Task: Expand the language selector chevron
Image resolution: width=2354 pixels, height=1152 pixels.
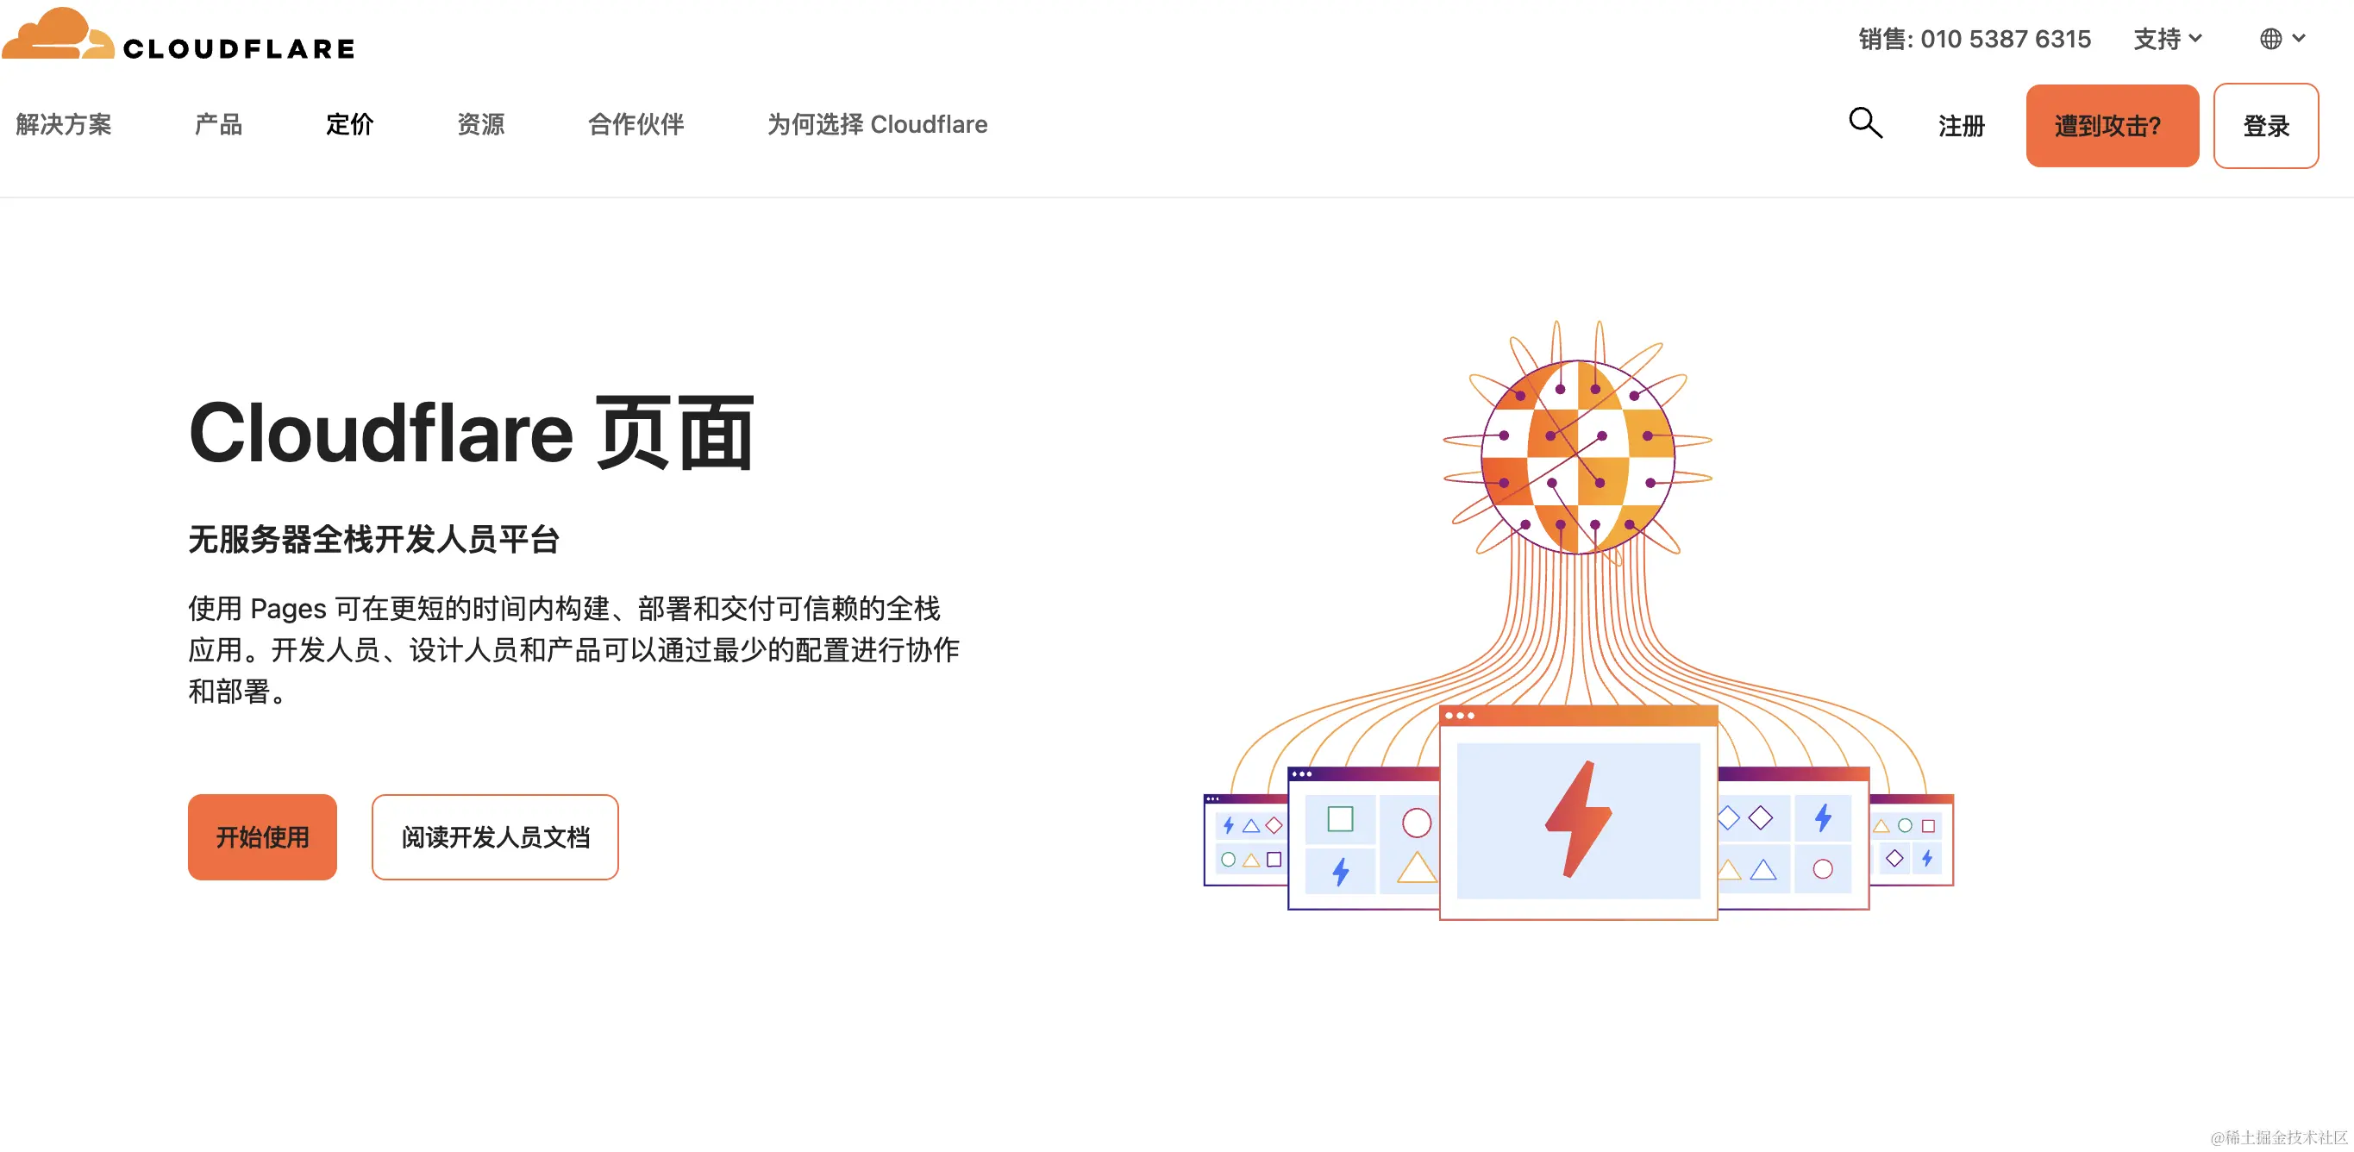Action: point(2299,38)
